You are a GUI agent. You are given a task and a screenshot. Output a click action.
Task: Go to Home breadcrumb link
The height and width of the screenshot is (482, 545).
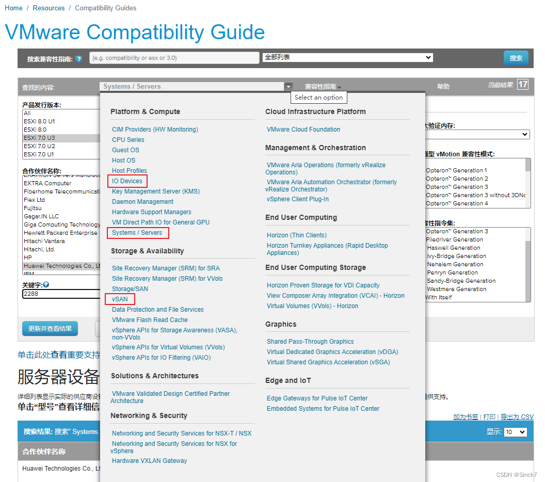click(x=13, y=8)
